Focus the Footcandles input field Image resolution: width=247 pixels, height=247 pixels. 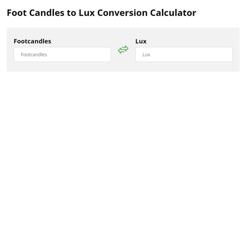click(x=62, y=55)
